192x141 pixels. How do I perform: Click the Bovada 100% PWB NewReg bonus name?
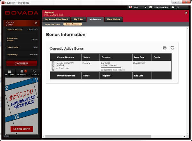[65, 64]
